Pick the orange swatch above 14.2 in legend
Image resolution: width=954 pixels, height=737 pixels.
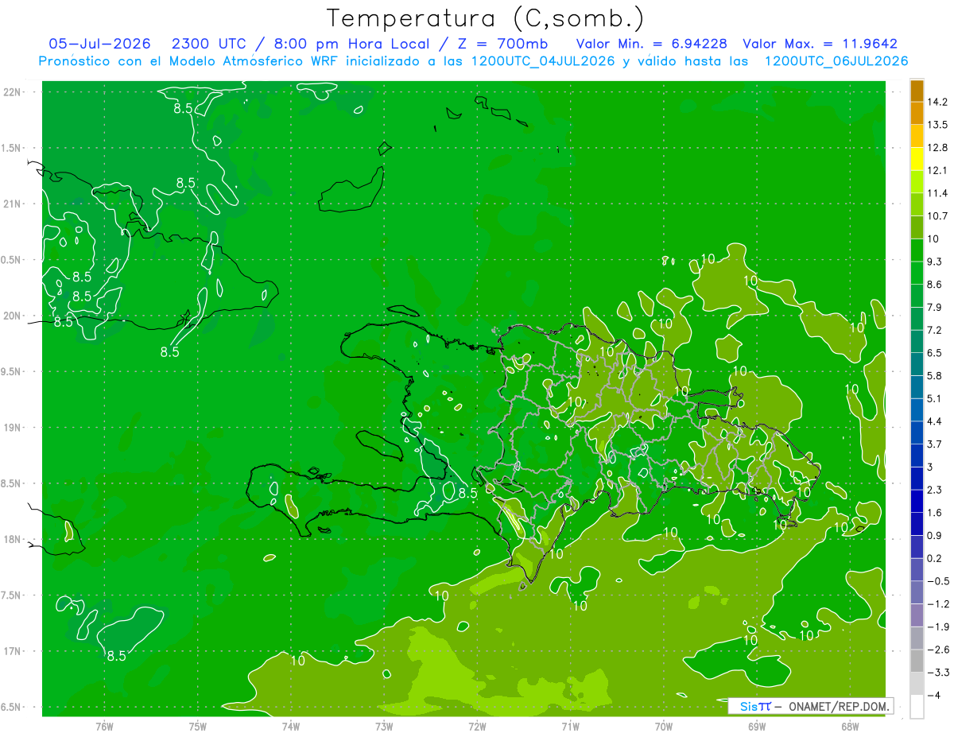[x=917, y=91]
